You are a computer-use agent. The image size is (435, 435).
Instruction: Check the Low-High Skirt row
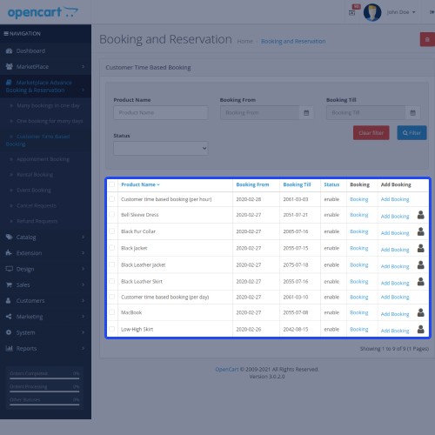click(112, 329)
